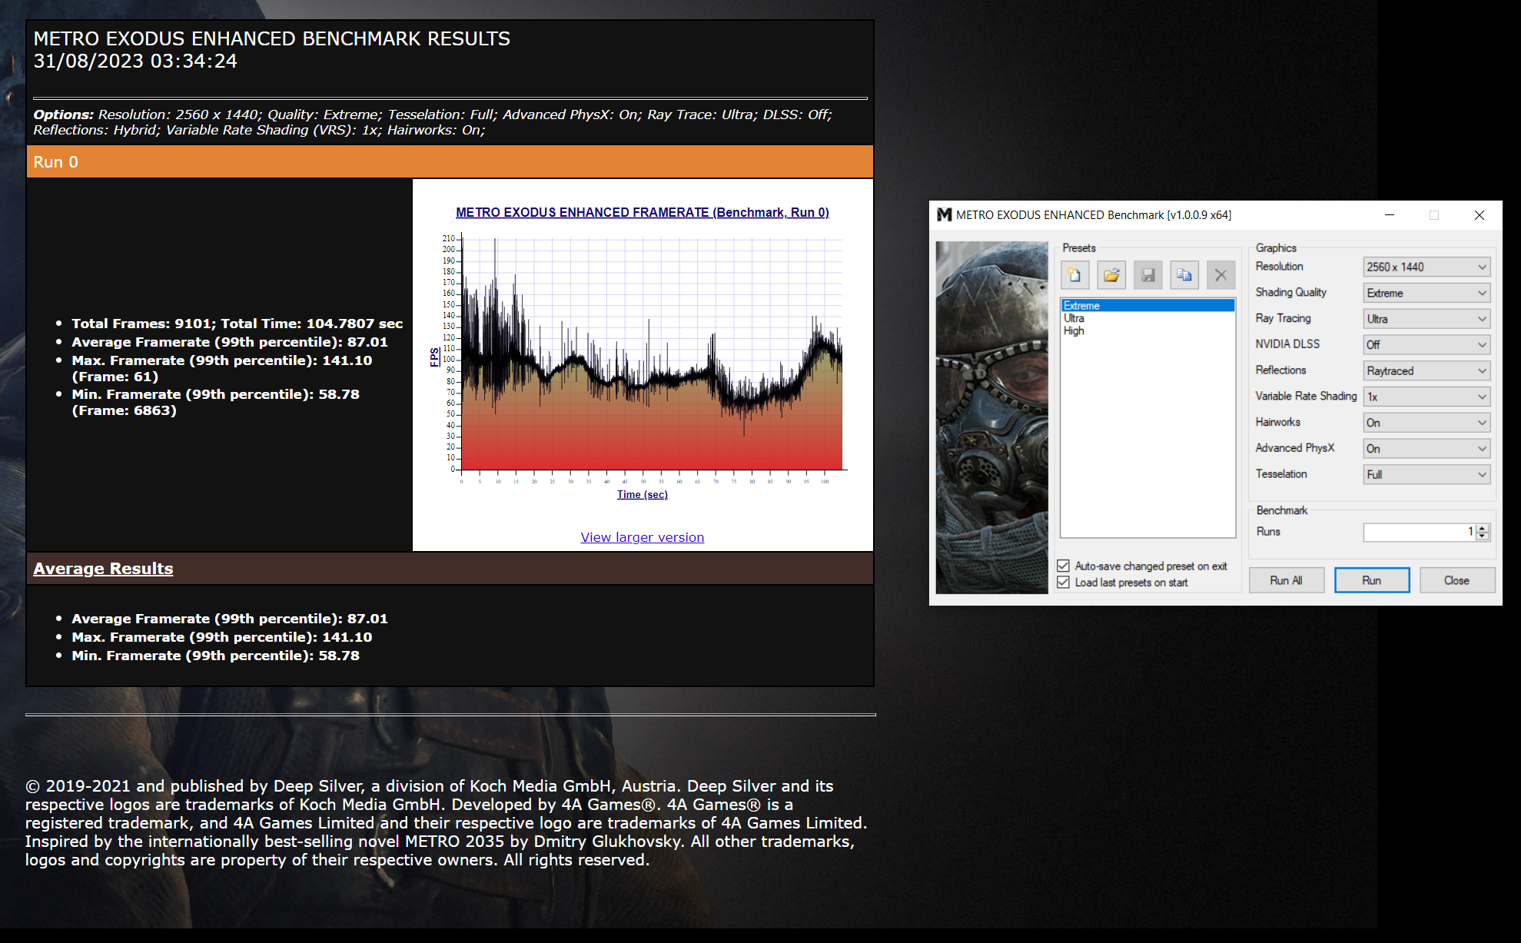Click the Run button
This screenshot has width=1521, height=943.
pos(1372,580)
